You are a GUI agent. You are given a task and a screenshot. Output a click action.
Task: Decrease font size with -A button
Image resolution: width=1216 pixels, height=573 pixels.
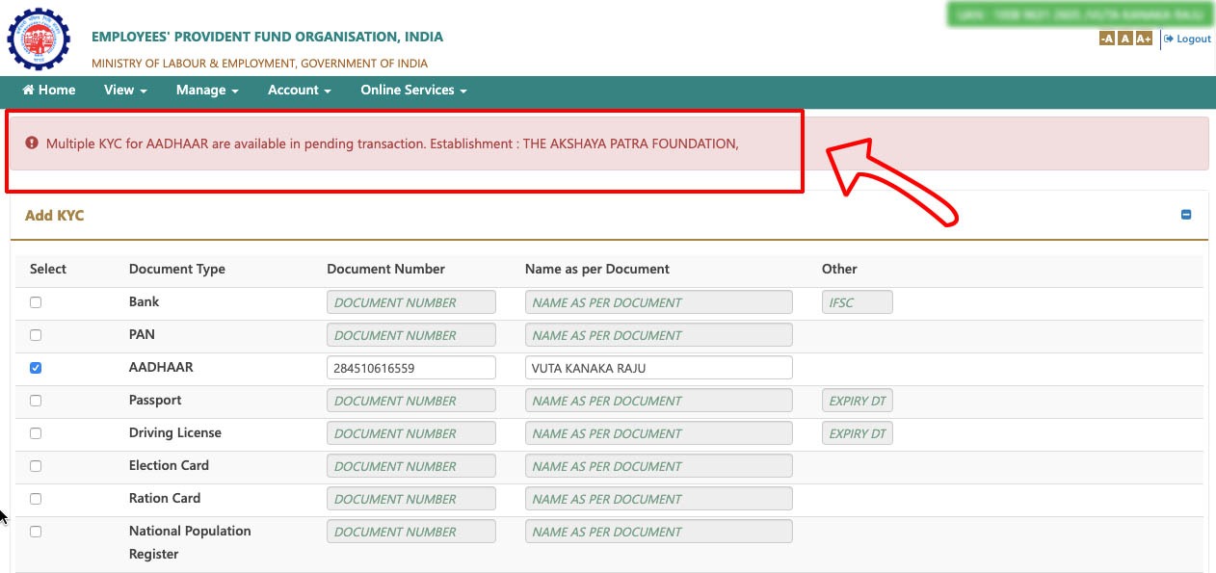[x=1107, y=39]
